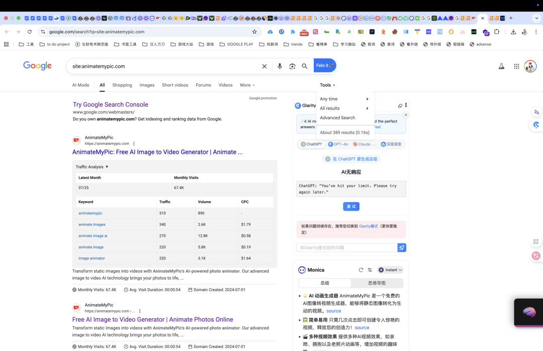The image size is (543, 351).
Task: Reload the current page
Action: 30,32
